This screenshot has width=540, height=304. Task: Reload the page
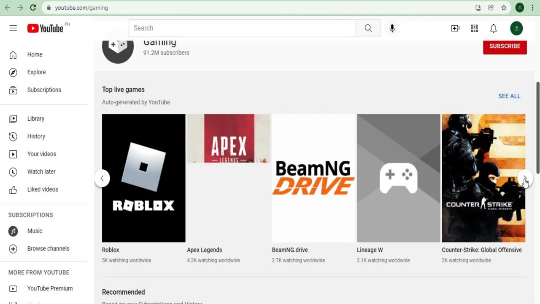click(33, 8)
